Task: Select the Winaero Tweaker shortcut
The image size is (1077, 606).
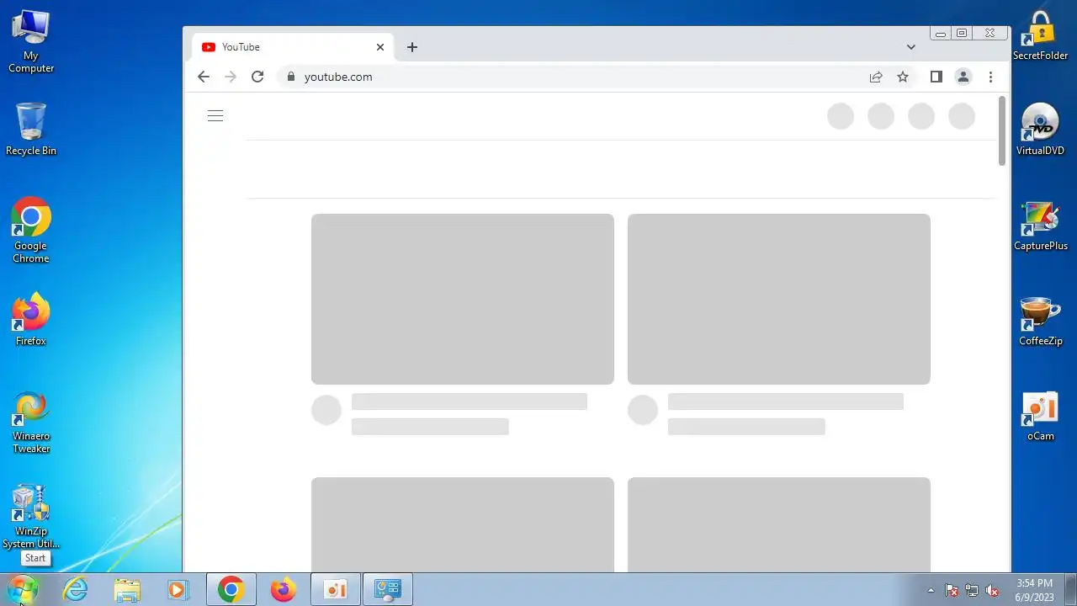Action: tap(31, 422)
